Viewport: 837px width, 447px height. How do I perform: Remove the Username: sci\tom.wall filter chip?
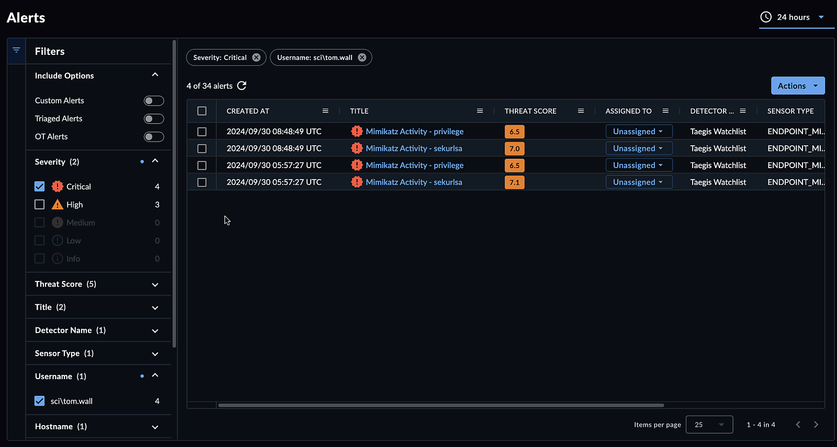tap(362, 57)
